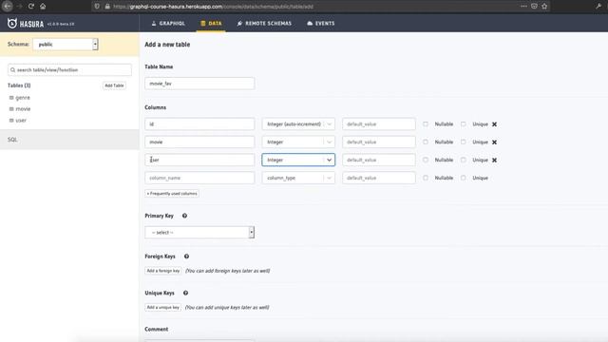This screenshot has height=342, width=608.
Task: Go back using browser back arrow
Action: [7, 7]
